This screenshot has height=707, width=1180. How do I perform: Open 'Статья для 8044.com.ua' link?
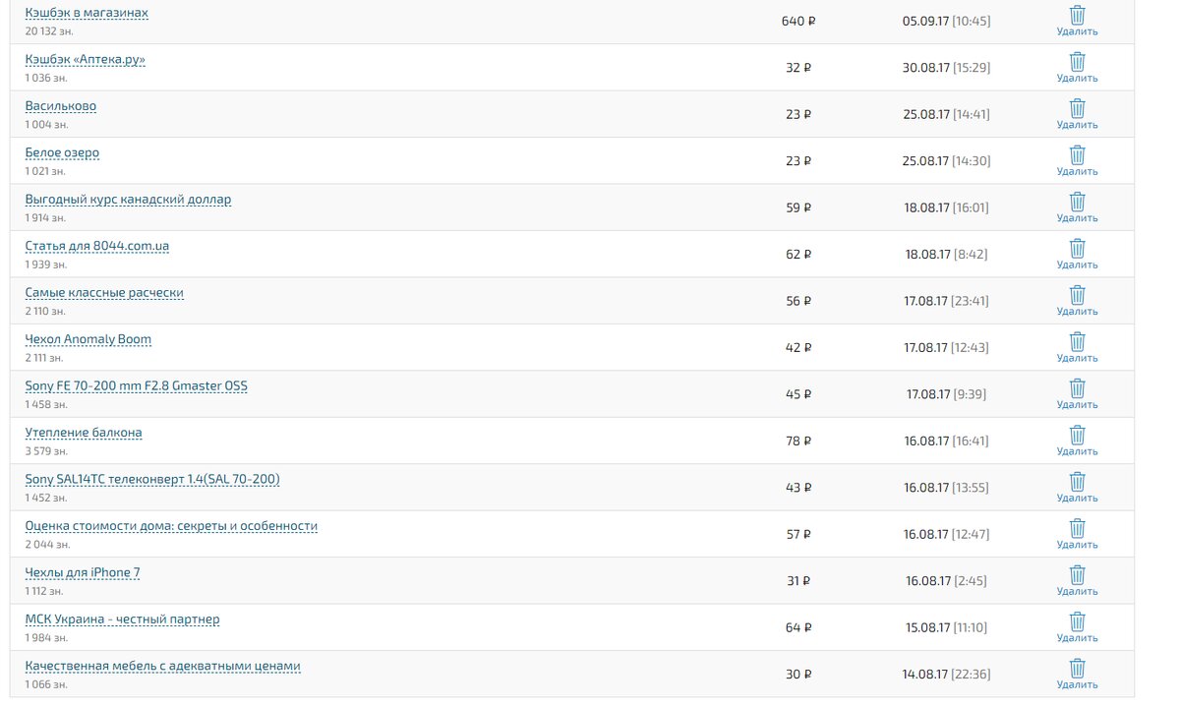tap(97, 246)
